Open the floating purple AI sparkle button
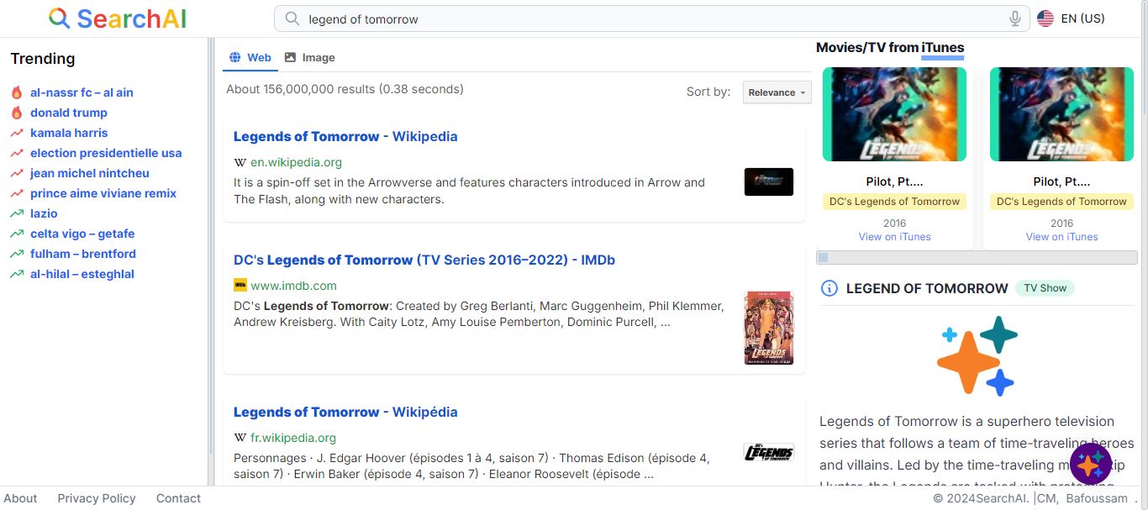 1091,464
